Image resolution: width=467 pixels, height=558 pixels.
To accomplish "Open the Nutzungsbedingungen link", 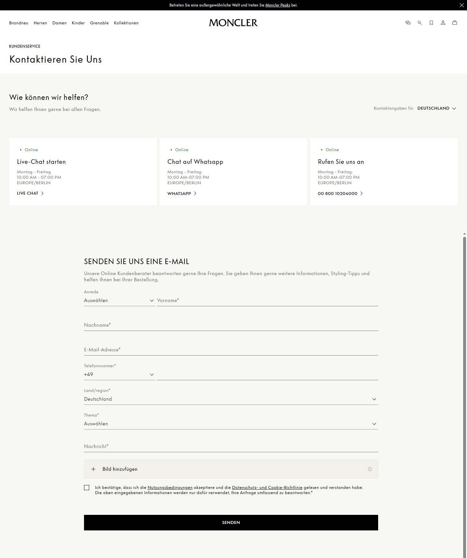I will pos(170,487).
